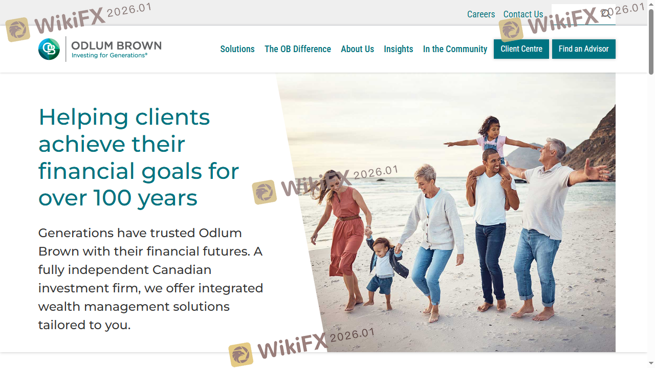This screenshot has width=655, height=368.
Task: Open In the Community menu item
Action: pyautogui.click(x=455, y=49)
